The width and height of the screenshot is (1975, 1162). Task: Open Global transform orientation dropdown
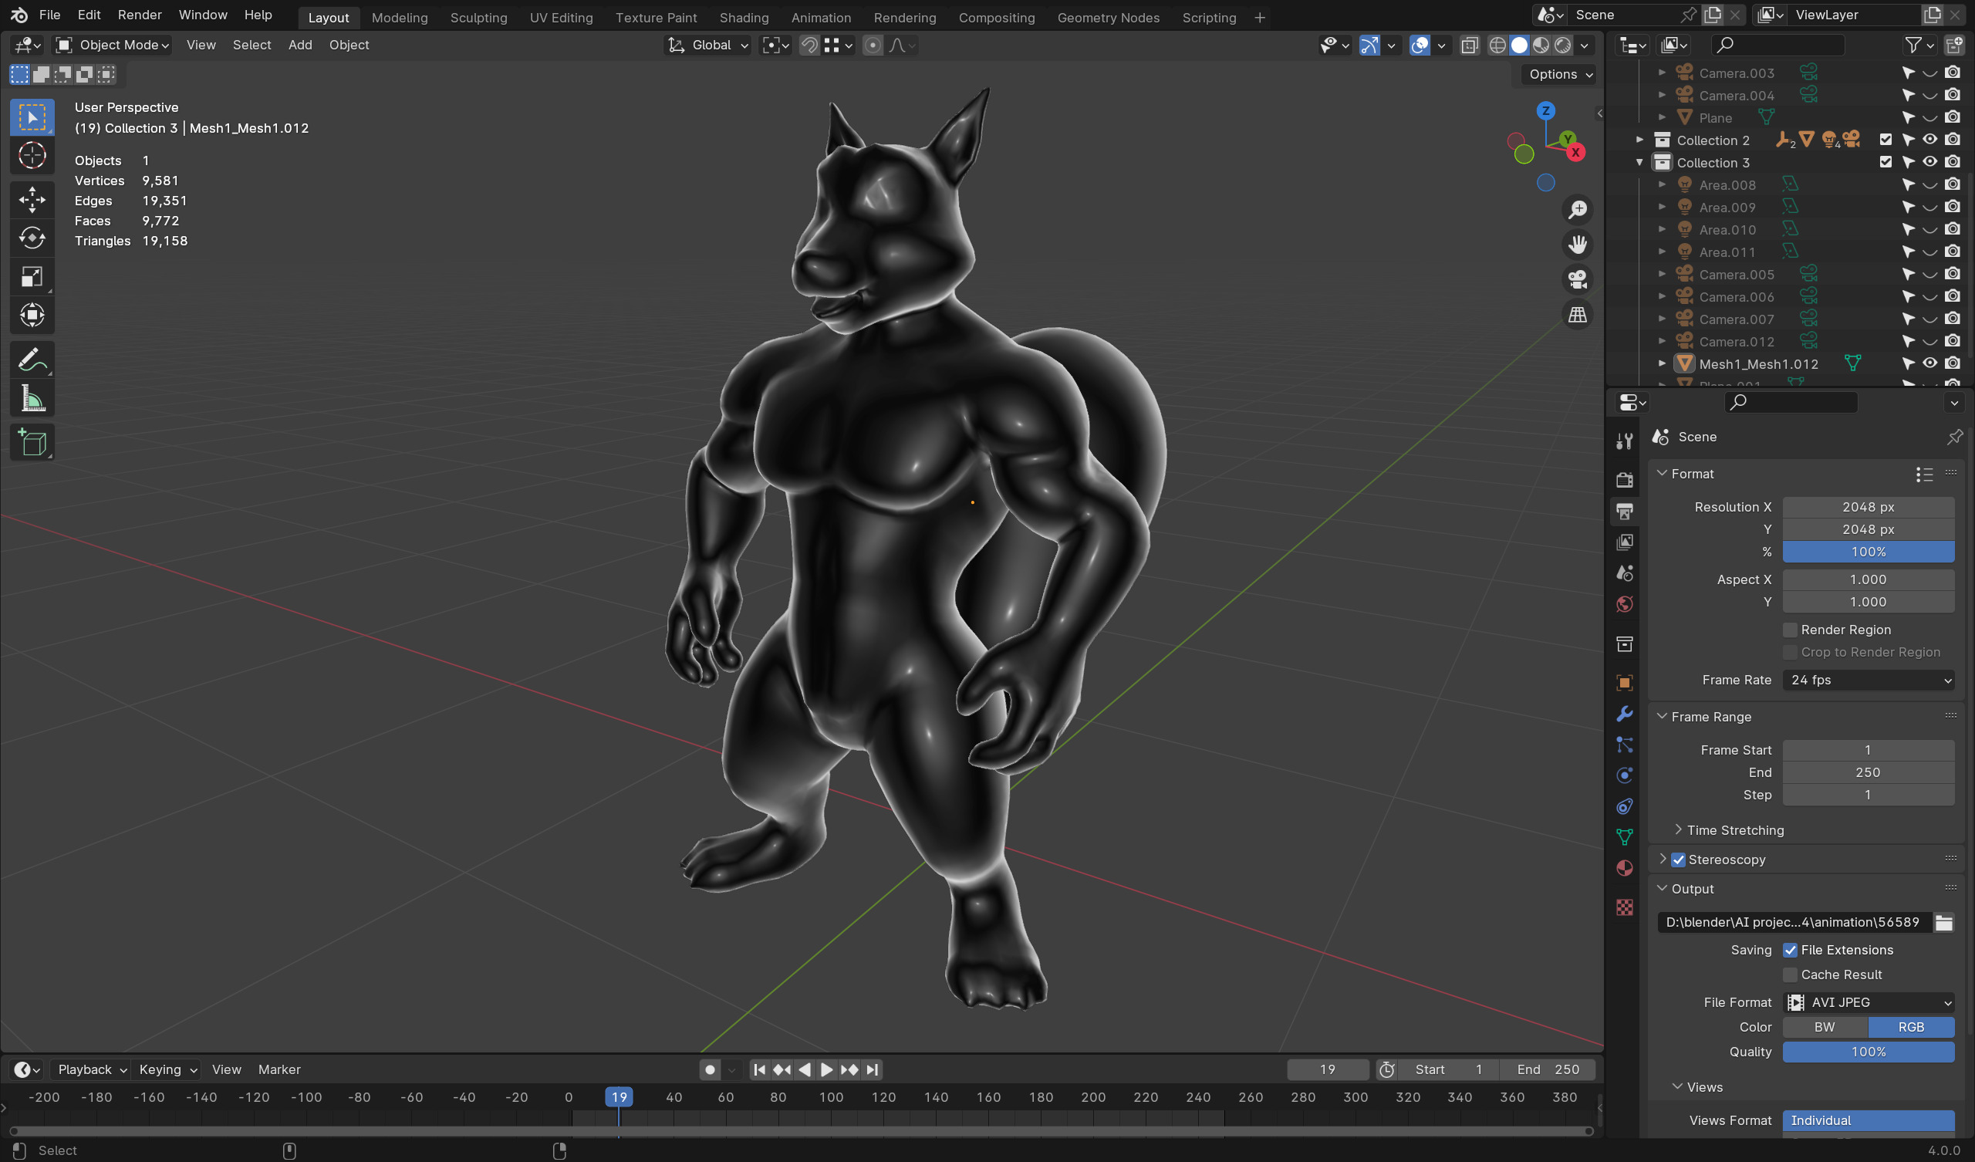708,46
